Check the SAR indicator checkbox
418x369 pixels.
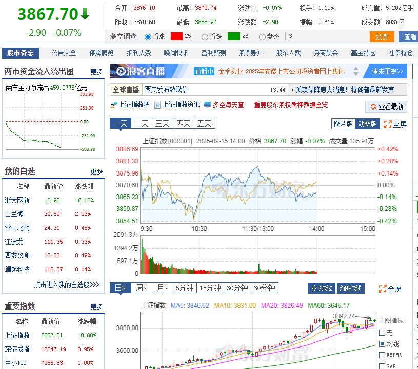[382, 365]
